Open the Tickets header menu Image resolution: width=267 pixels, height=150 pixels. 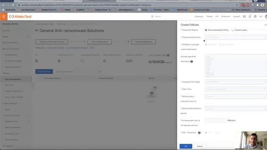coord(209,17)
